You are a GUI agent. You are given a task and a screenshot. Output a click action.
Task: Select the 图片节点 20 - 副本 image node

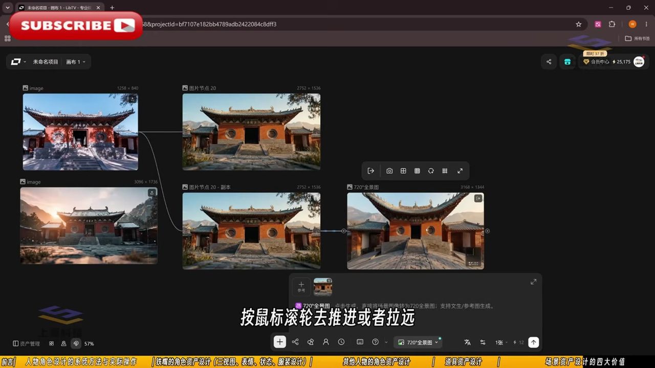point(251,231)
